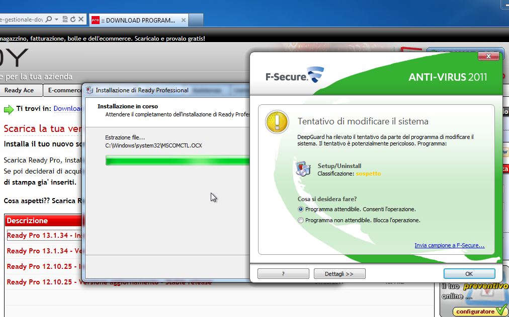Open a new blank browser tab
The image size is (509, 317).
196,20
